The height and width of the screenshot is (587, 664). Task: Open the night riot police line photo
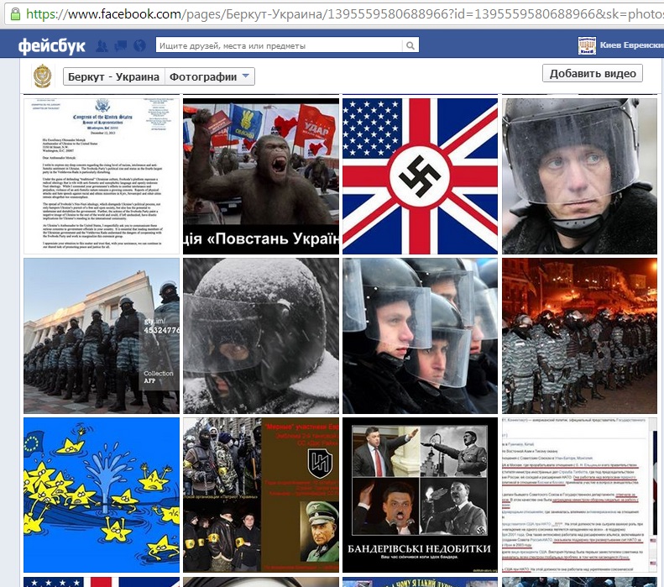[579, 335]
